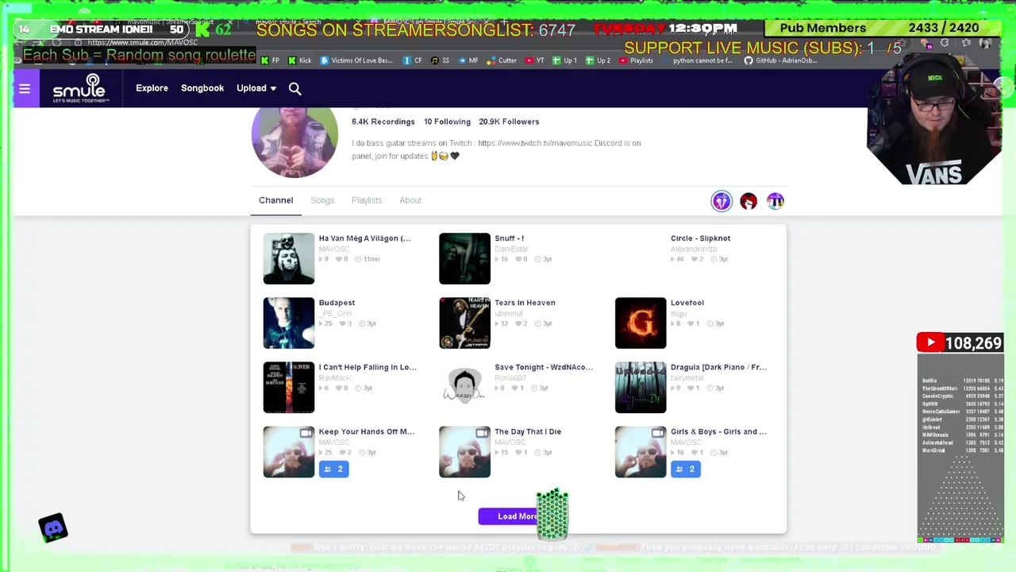Viewport: 1016px width, 572px height.
Task: Open the Lovefool recording thumbnail
Action: (x=641, y=323)
